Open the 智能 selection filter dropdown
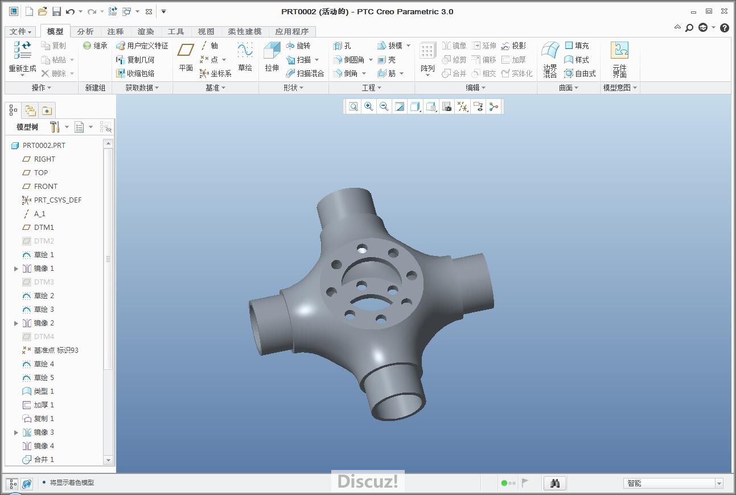The width and height of the screenshot is (736, 495). click(719, 483)
